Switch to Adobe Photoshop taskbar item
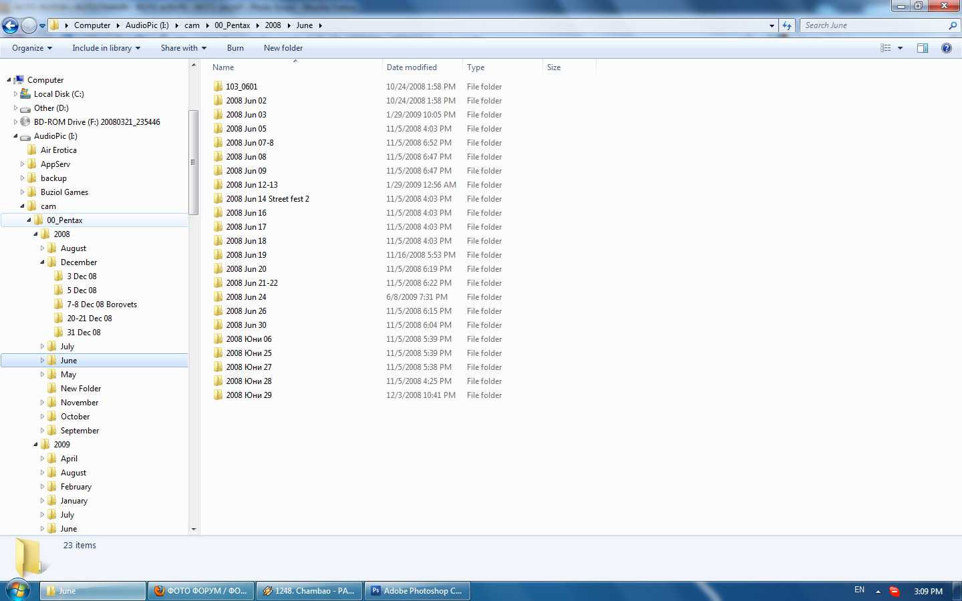The width and height of the screenshot is (962, 601). (x=417, y=591)
